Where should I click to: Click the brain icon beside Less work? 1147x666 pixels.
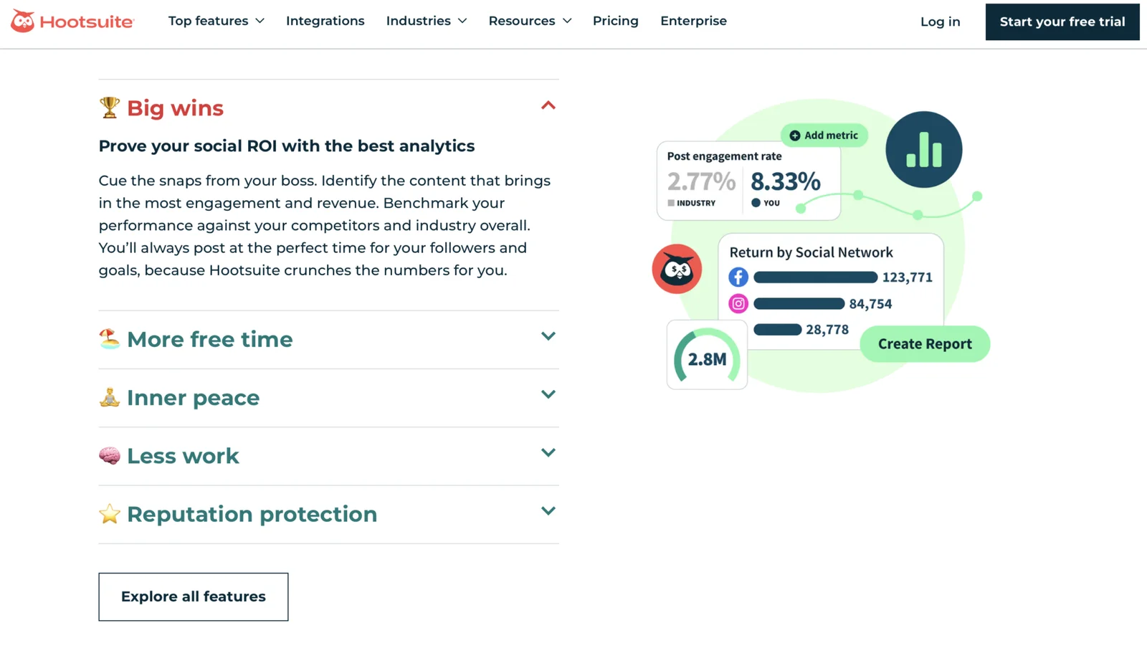(x=110, y=455)
